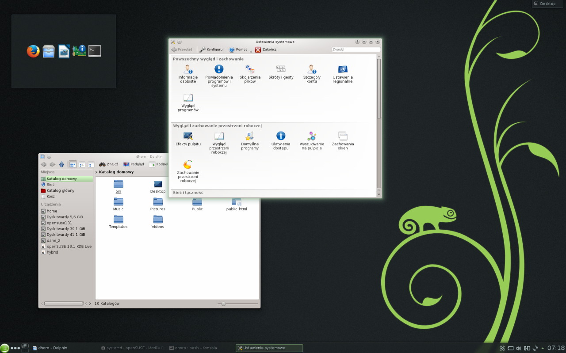
Task: Open Efekty pulpitu settings
Action: (x=188, y=139)
